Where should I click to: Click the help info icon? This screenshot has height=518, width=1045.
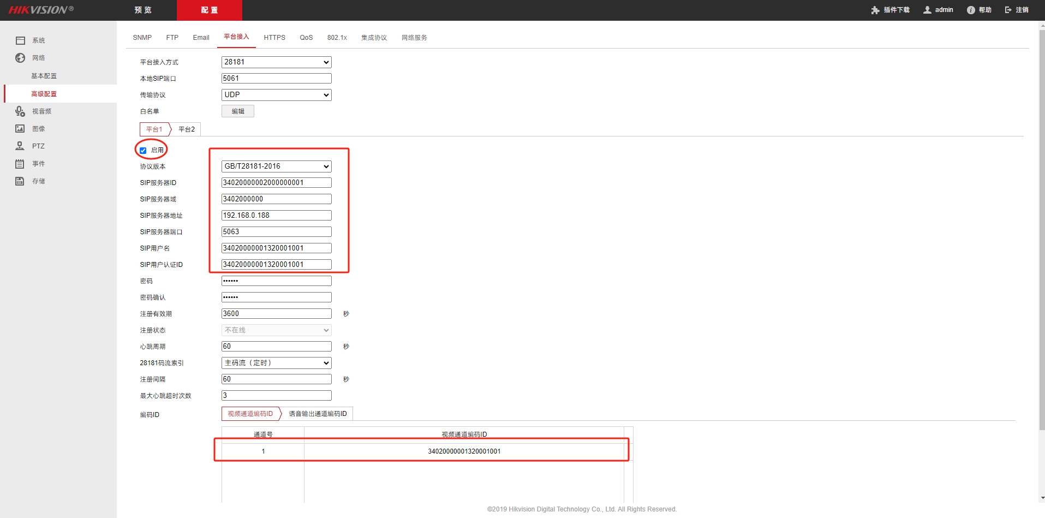click(971, 10)
